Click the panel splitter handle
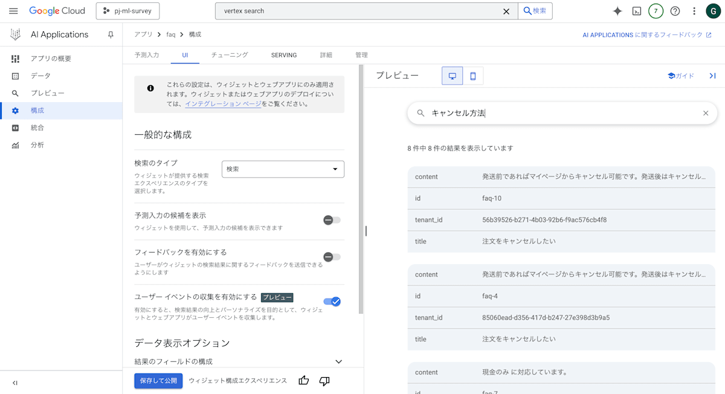 pyautogui.click(x=366, y=230)
